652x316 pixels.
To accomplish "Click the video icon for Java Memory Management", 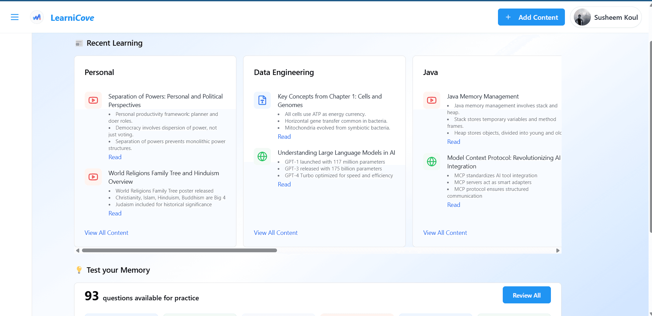I will pos(432,100).
